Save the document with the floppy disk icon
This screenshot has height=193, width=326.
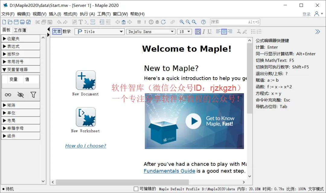[16, 22]
